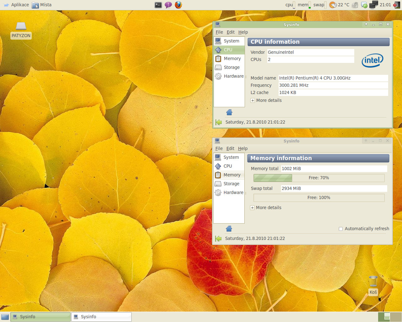Enable the Automatically refresh checkbox
Image resolution: width=402 pixels, height=322 pixels.
pos(341,229)
